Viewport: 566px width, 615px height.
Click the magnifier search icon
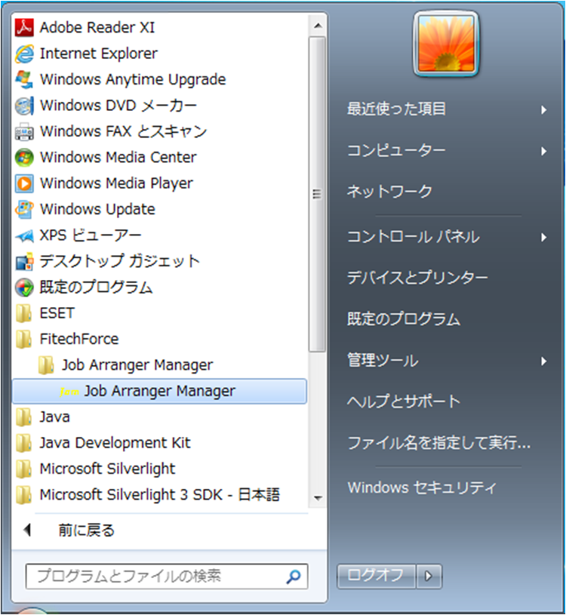294,577
